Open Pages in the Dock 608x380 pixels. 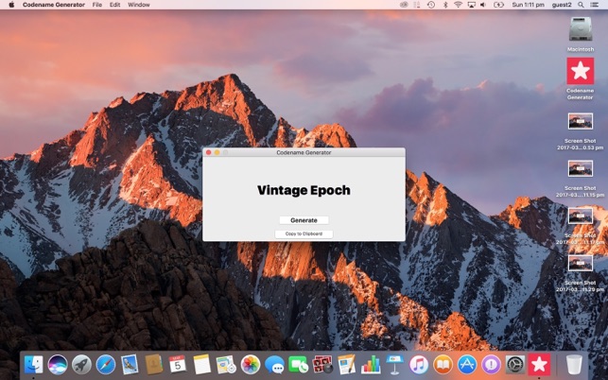pos(346,365)
